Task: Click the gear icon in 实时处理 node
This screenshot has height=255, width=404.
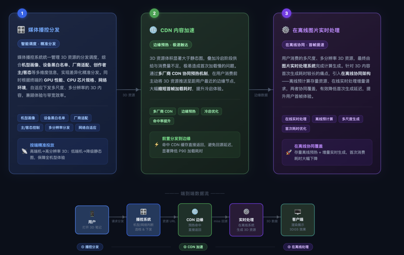Action: (x=246, y=212)
